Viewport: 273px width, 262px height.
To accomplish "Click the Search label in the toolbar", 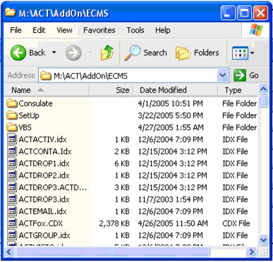I will point(155,53).
